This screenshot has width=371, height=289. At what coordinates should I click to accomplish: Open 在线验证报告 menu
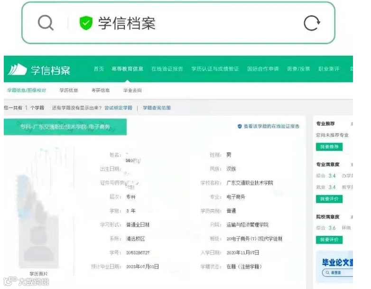(x=167, y=69)
